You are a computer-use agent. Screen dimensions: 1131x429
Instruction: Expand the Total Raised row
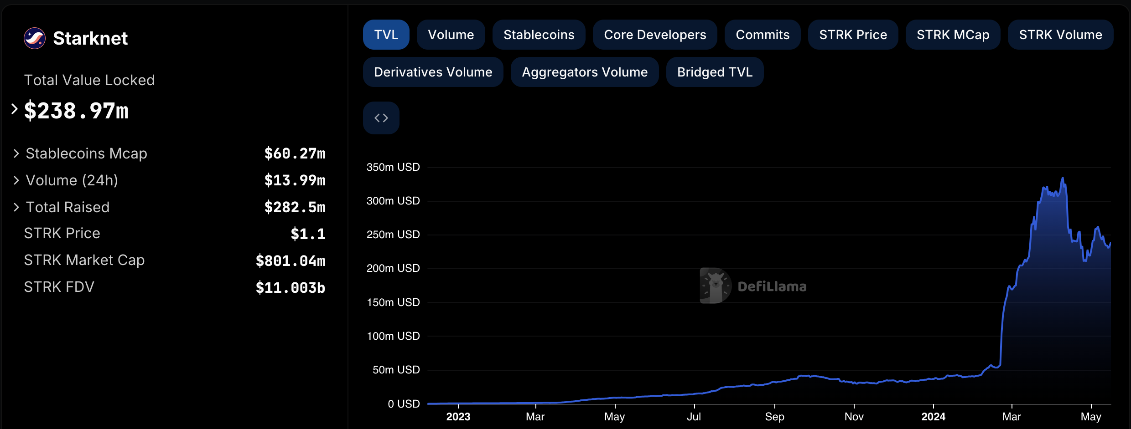[16, 207]
